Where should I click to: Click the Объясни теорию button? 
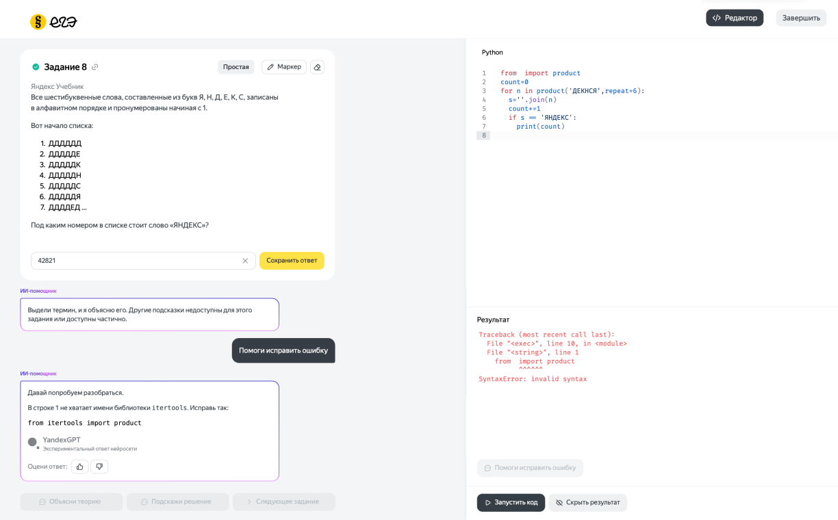point(71,502)
